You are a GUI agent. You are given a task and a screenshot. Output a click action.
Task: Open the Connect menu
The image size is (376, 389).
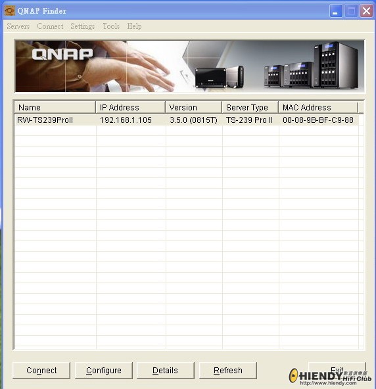50,26
